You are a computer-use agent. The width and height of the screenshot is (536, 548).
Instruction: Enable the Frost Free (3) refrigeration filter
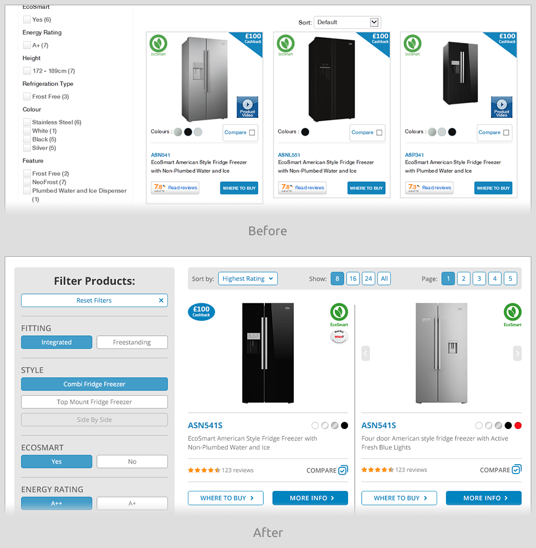[x=27, y=96]
